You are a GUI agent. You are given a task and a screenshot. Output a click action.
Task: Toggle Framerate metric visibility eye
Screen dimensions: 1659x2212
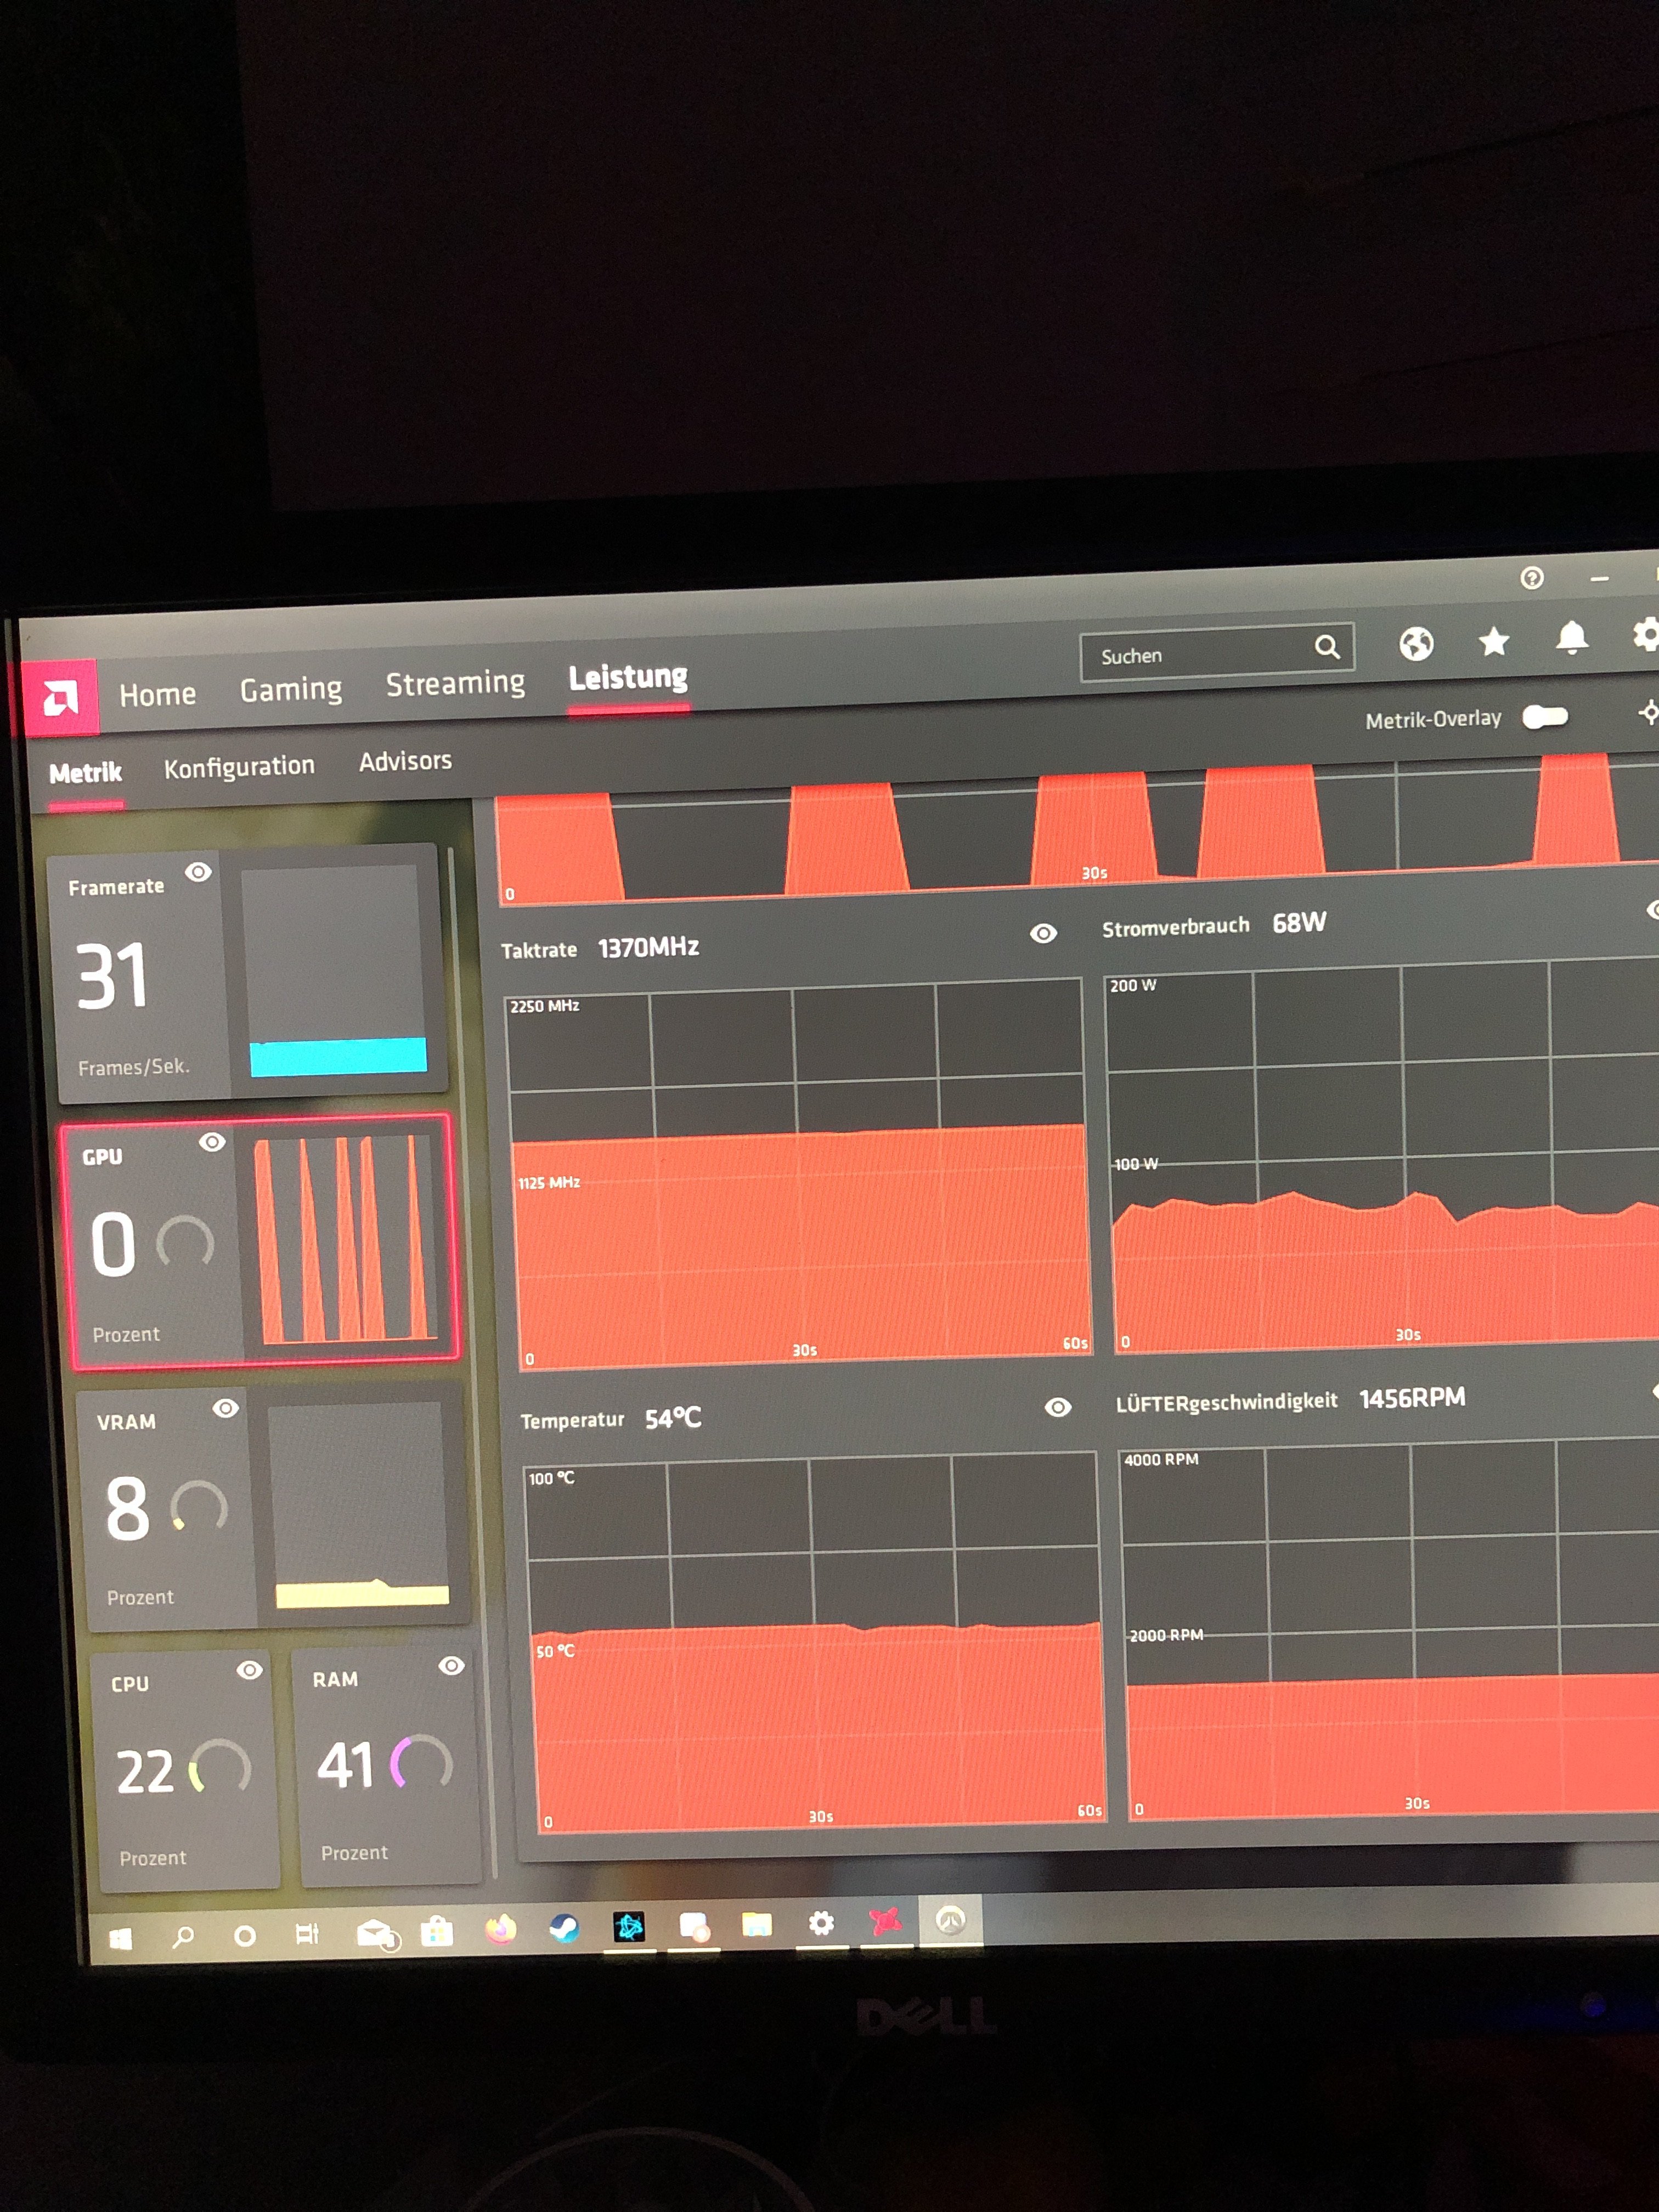[x=198, y=872]
